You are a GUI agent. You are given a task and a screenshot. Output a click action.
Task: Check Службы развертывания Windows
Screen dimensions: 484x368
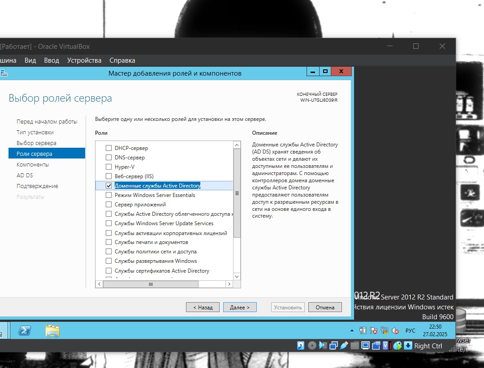(x=108, y=261)
